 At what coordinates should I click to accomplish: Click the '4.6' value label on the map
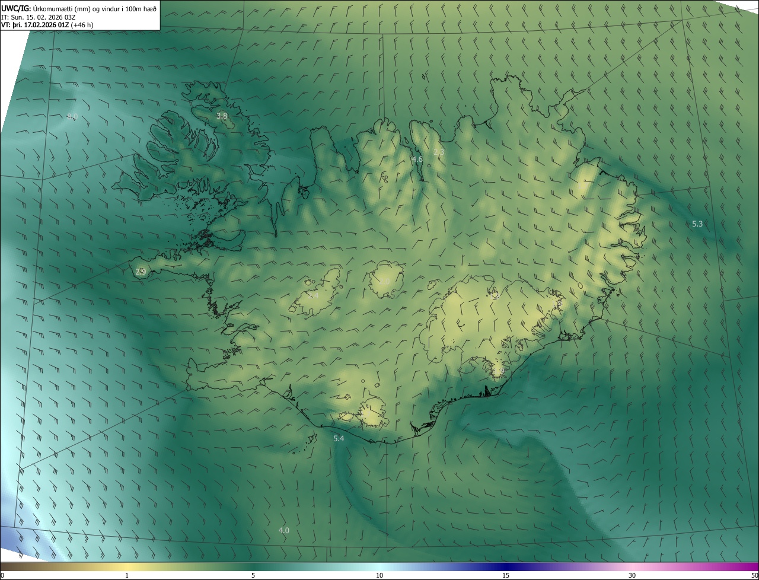click(417, 160)
